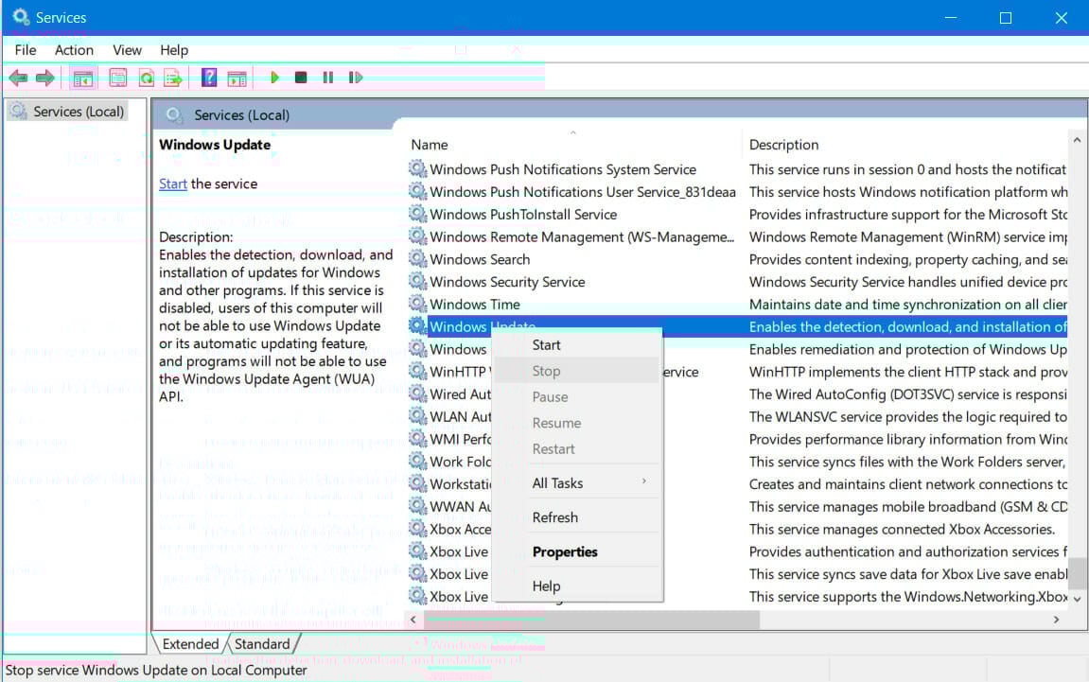Screen dimensions: 1089x682
Task: Click the gear icon beside the WLAN AutoConfig row
Action: (417, 416)
